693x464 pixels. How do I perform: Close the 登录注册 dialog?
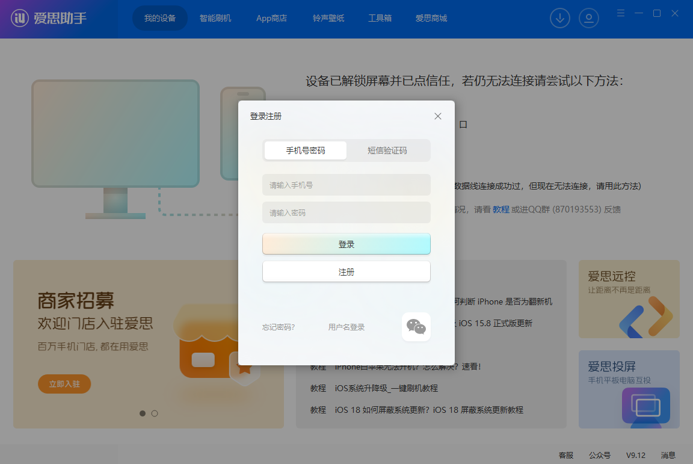click(437, 116)
